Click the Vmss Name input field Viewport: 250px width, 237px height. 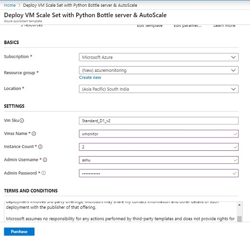[x=159, y=134]
